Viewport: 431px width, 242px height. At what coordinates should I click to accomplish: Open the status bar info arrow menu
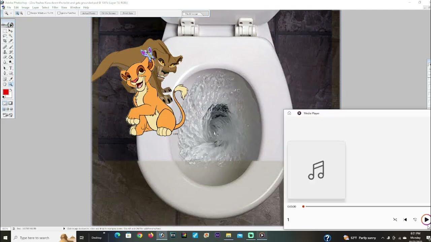click(x=64, y=229)
